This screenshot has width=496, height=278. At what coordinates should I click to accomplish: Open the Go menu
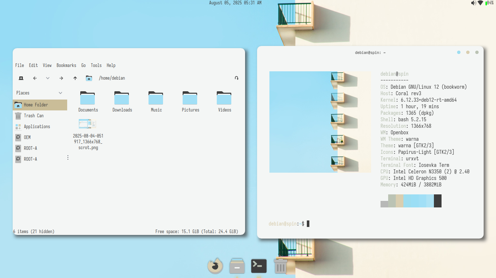pos(84,66)
